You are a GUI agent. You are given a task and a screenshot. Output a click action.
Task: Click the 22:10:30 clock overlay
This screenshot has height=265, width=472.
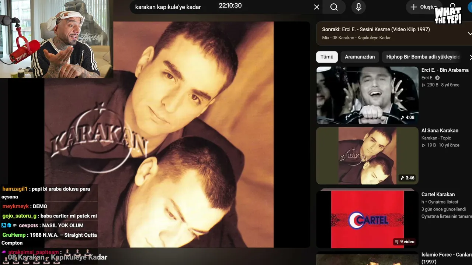tap(230, 6)
